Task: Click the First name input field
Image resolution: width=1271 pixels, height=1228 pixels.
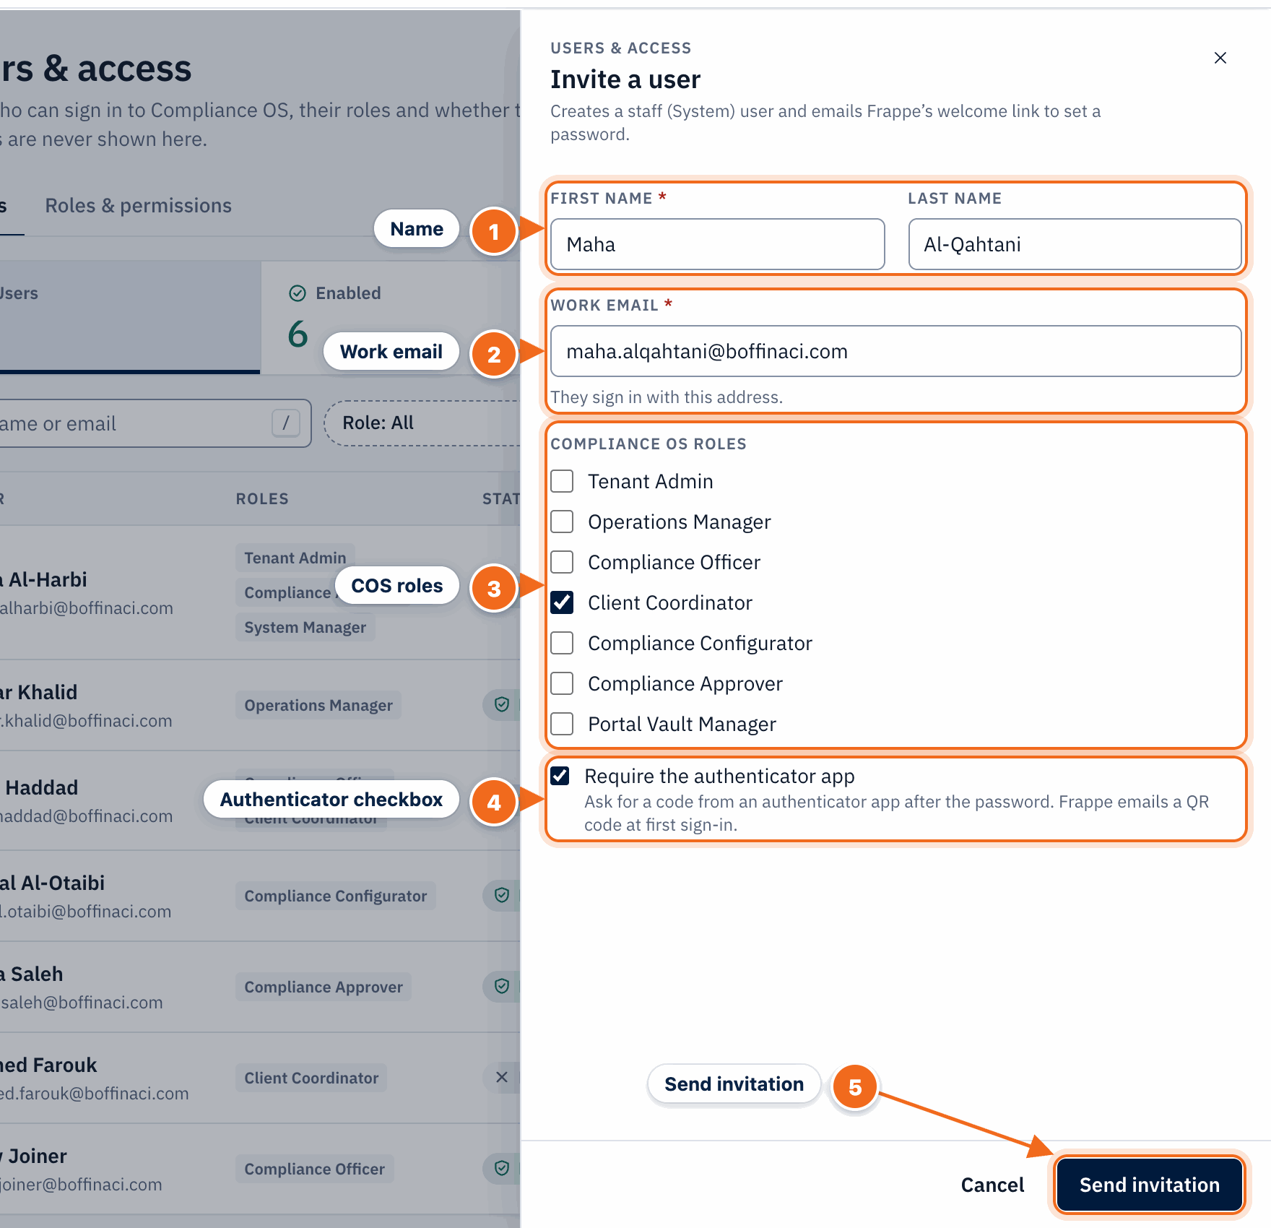Action: 717,244
